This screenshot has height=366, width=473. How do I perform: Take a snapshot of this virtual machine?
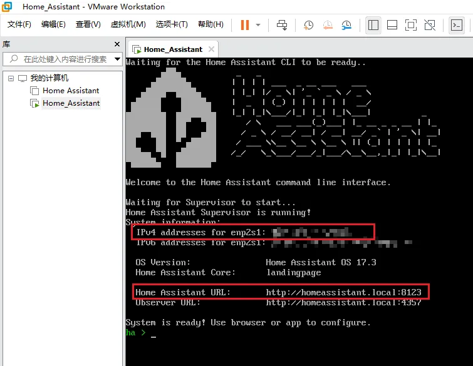[x=308, y=25]
